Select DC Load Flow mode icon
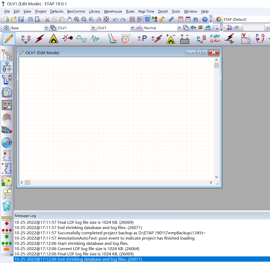 point(142,38)
